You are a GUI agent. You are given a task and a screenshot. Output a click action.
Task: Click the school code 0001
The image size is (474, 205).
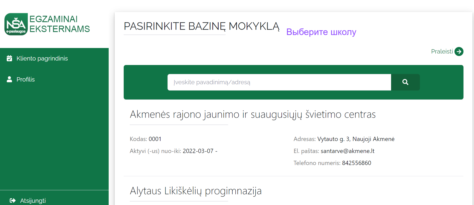click(x=155, y=139)
